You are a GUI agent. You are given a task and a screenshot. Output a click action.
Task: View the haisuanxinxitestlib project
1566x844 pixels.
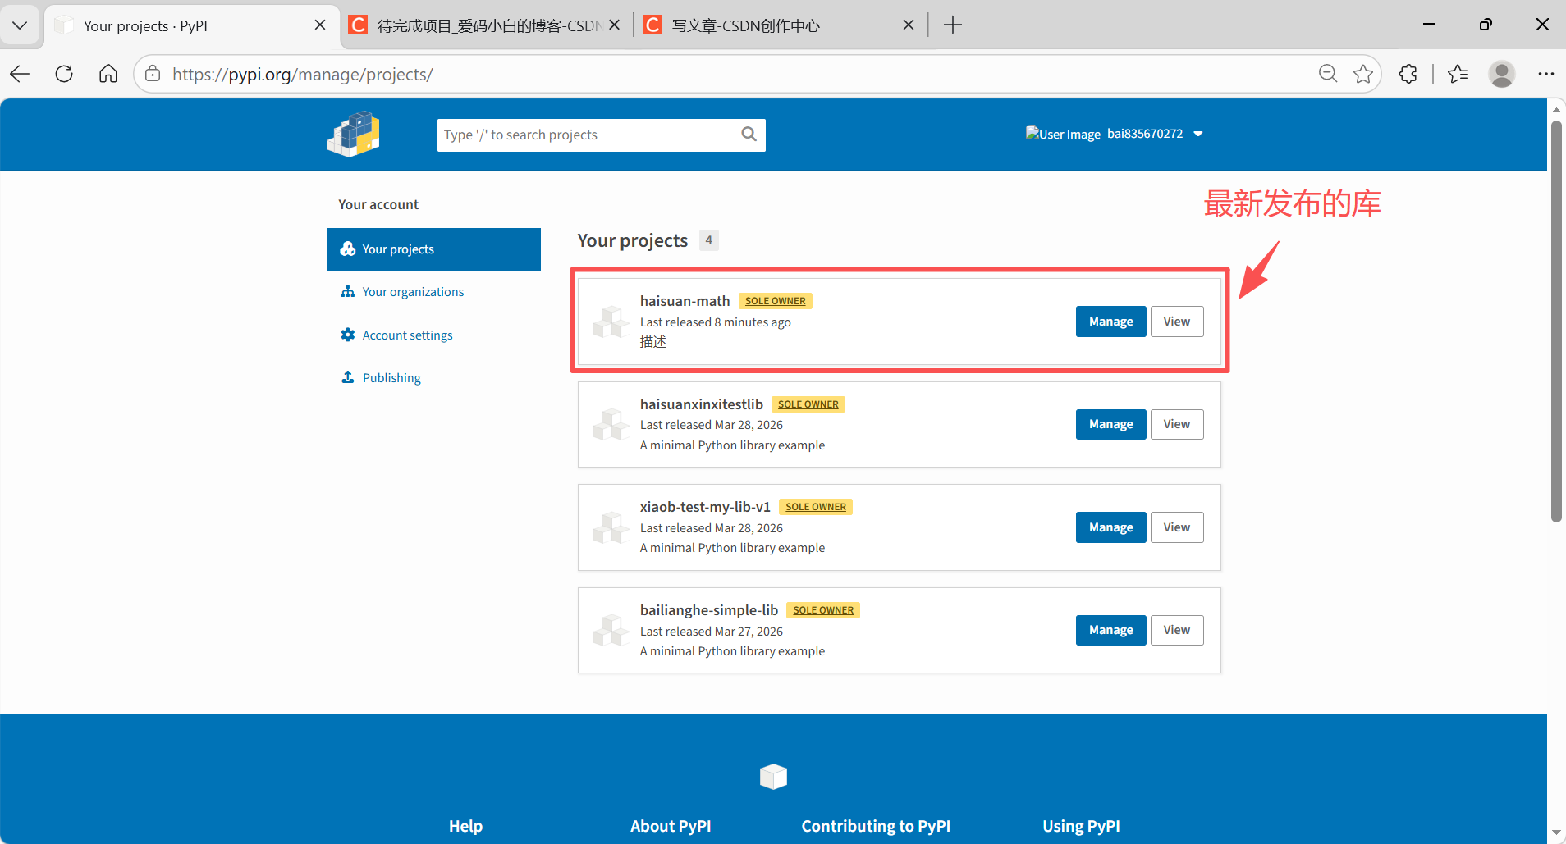pos(1176,424)
